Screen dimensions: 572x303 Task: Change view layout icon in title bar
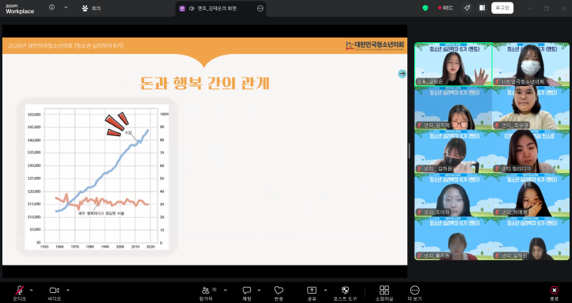482,8
